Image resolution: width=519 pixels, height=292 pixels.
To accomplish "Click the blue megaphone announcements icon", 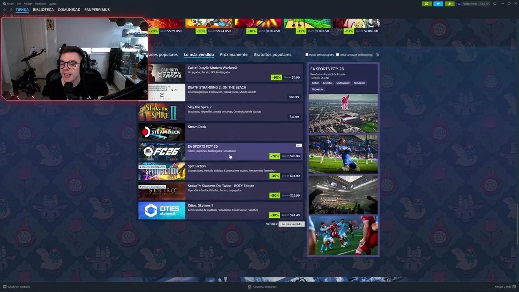I will tap(438, 4).
